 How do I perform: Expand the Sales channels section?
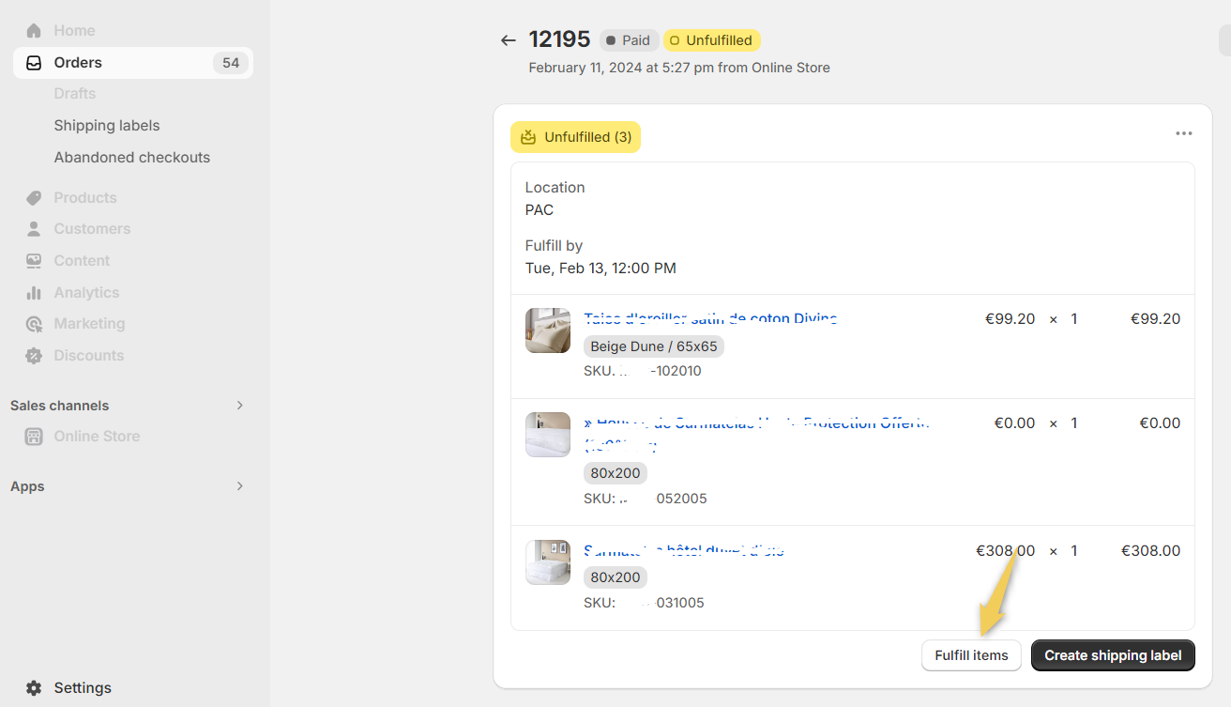coord(239,406)
